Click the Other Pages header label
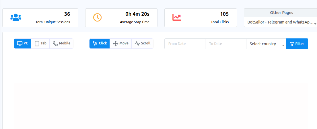Screen dimensions: 317x129 point(281,13)
